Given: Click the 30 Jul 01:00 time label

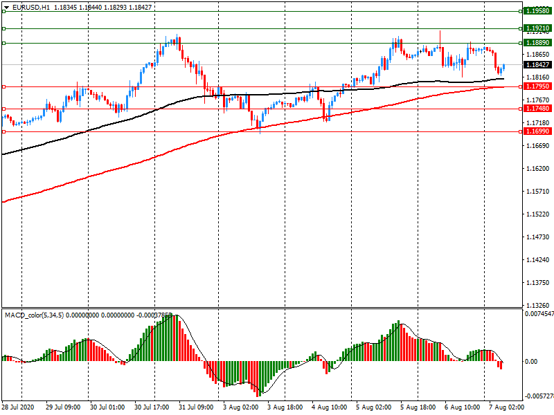Looking at the screenshot, I should 107,407.
